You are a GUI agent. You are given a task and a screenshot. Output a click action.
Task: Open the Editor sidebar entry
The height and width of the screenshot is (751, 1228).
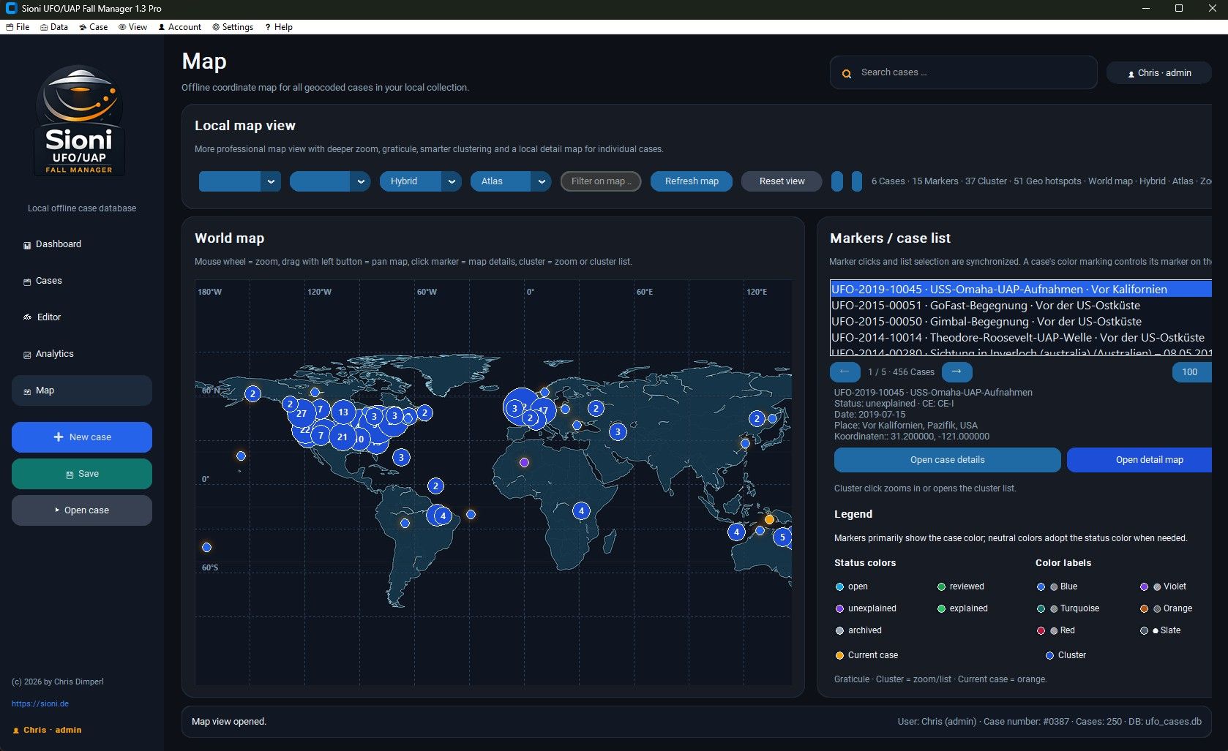[48, 317]
